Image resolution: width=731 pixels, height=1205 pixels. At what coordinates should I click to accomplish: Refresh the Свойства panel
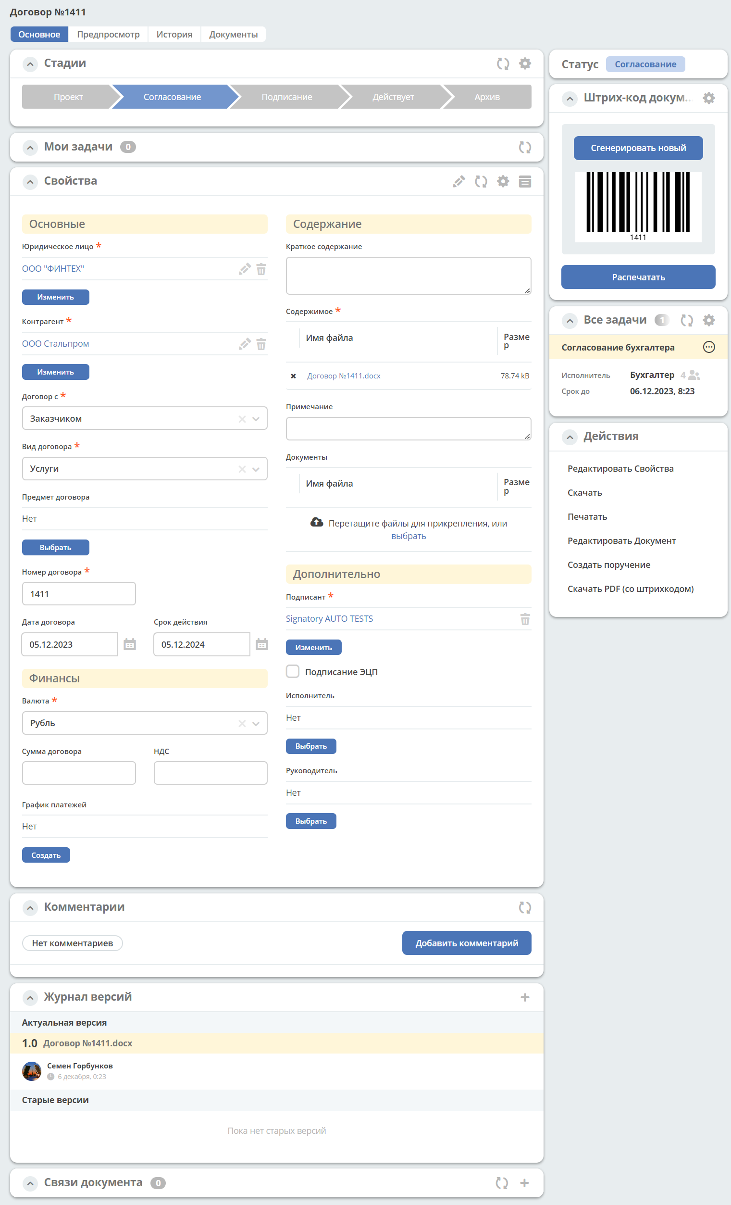pyautogui.click(x=481, y=181)
